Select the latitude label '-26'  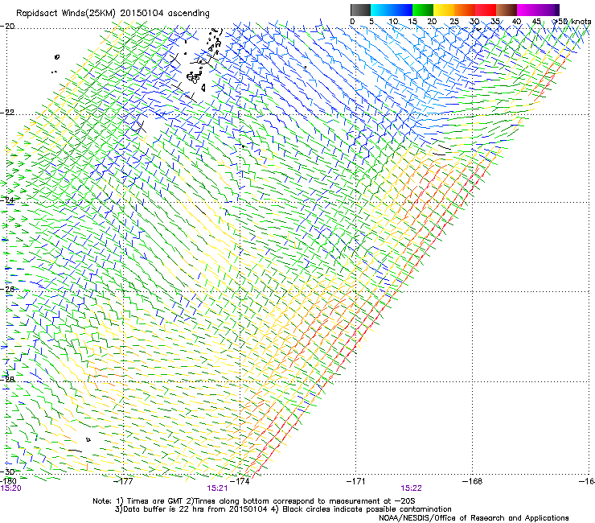[x=7, y=289]
